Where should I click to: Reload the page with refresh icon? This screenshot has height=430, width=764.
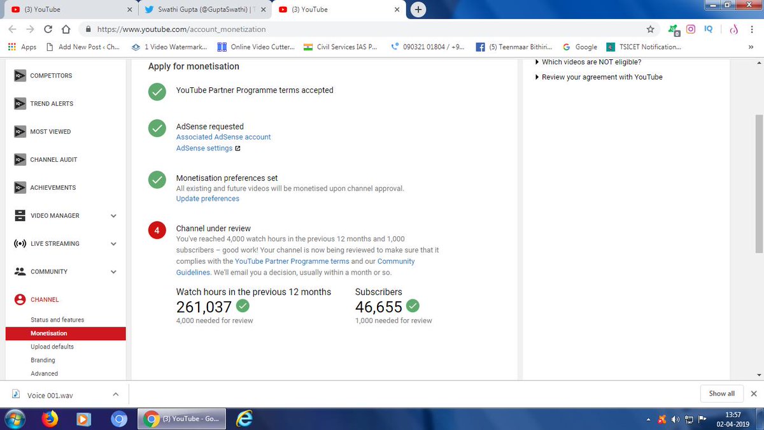(x=48, y=29)
